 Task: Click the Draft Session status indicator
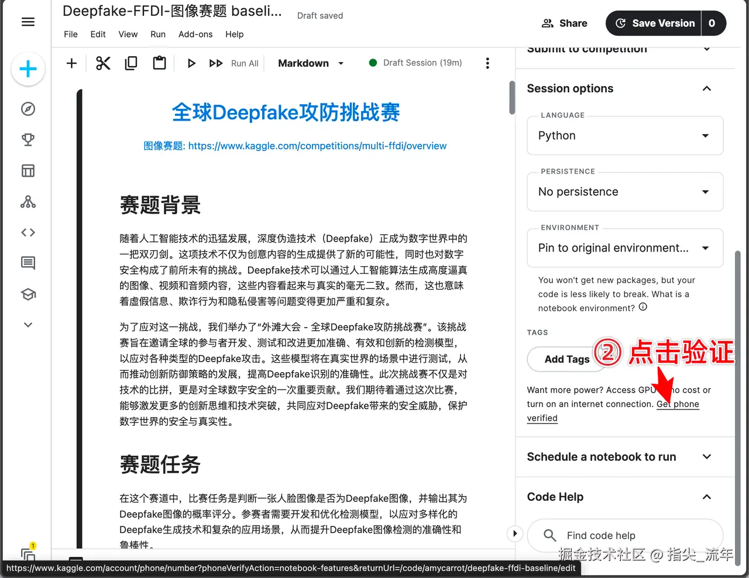[415, 63]
